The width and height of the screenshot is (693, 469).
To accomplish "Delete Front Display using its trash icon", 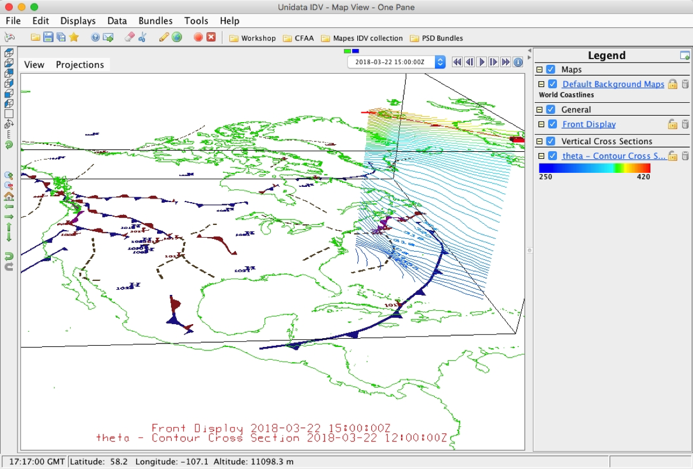I will 685,124.
